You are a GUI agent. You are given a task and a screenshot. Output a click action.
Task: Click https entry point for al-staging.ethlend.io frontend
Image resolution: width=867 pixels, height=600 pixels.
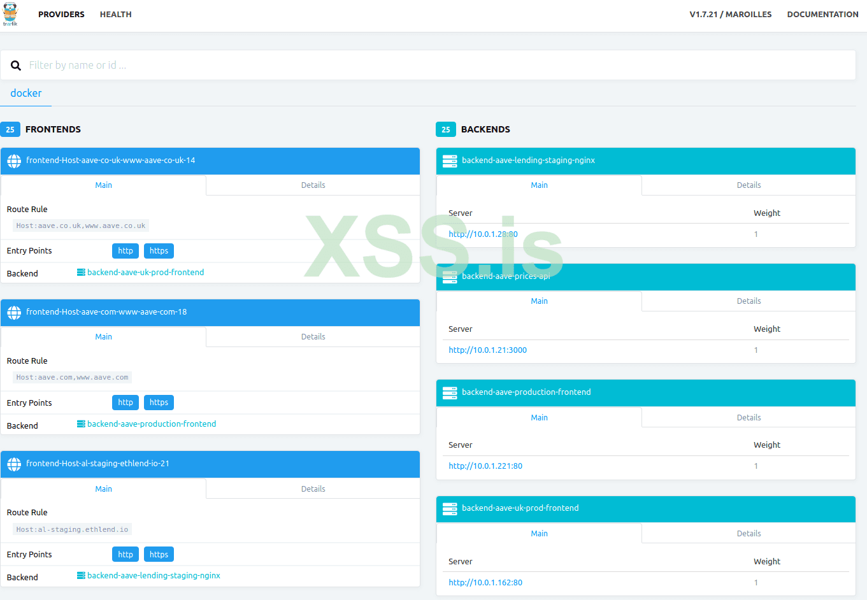coord(159,555)
